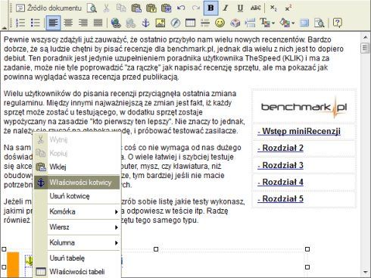Click Paste from Word icon

[x=166, y=8]
